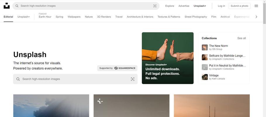Screen dimensions: 266x117
Task: Focus the top search input field
Action: 86,6
